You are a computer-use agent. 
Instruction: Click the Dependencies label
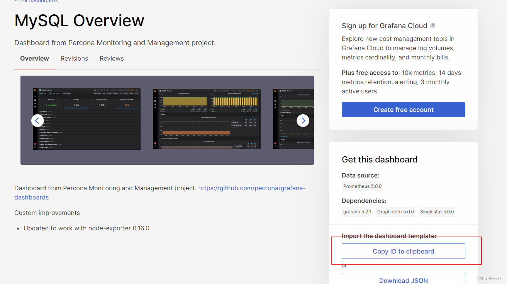[364, 201]
